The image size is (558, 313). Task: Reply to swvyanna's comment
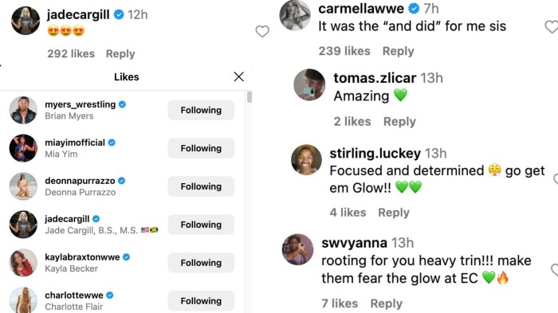click(x=386, y=303)
